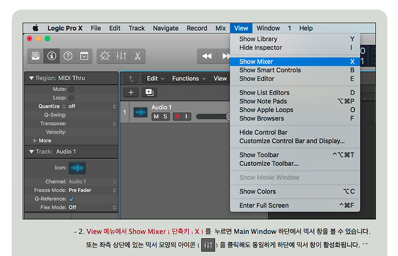This screenshot has width=398, height=256.
Task: Open the Edit menu in menu bar
Action: (x=115, y=28)
